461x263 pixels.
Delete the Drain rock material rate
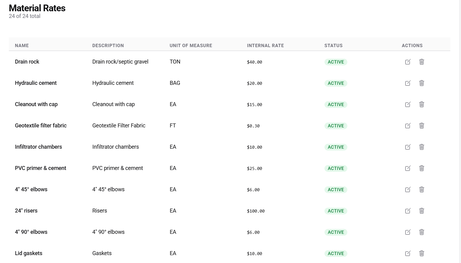click(422, 62)
